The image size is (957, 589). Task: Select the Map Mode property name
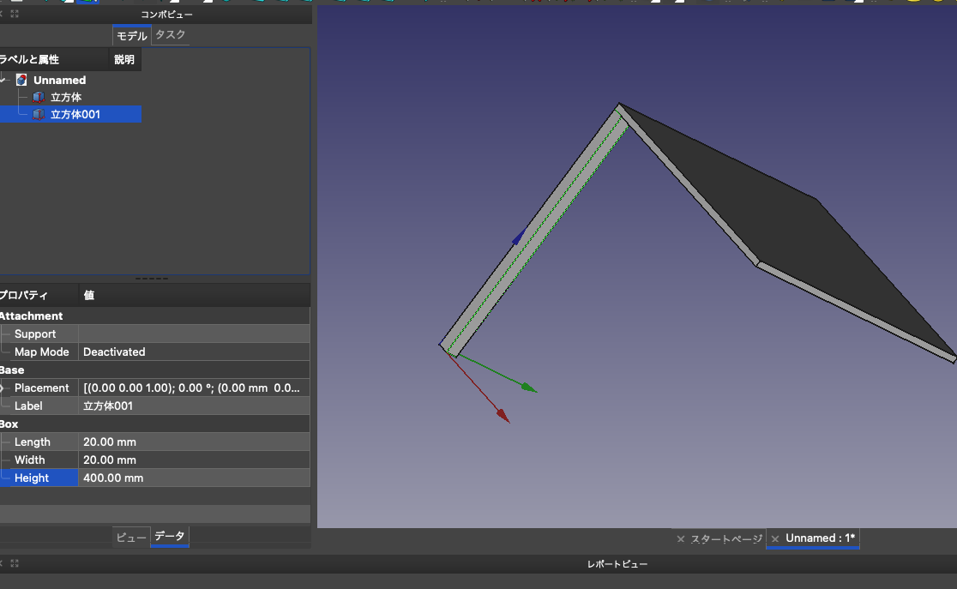point(41,352)
